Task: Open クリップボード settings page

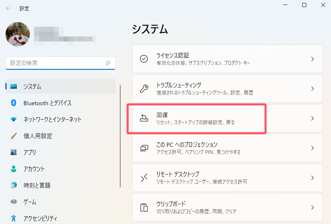Action: click(227, 207)
